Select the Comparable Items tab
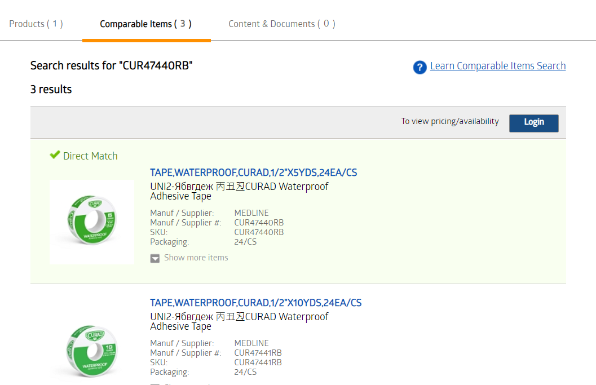The height and width of the screenshot is (385, 596). coord(146,24)
